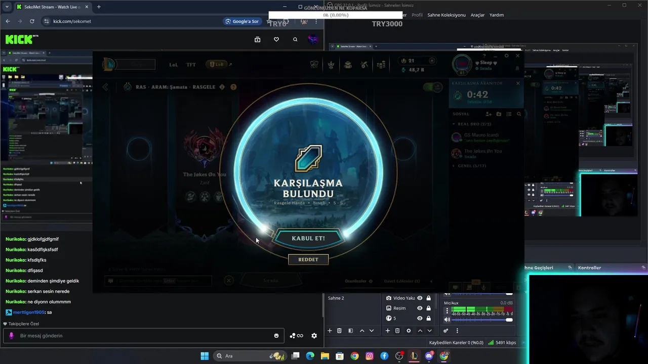Click the League of Legends logo

(109, 64)
